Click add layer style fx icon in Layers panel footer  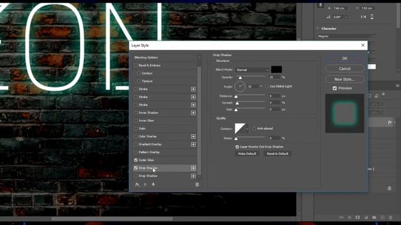click(350, 217)
